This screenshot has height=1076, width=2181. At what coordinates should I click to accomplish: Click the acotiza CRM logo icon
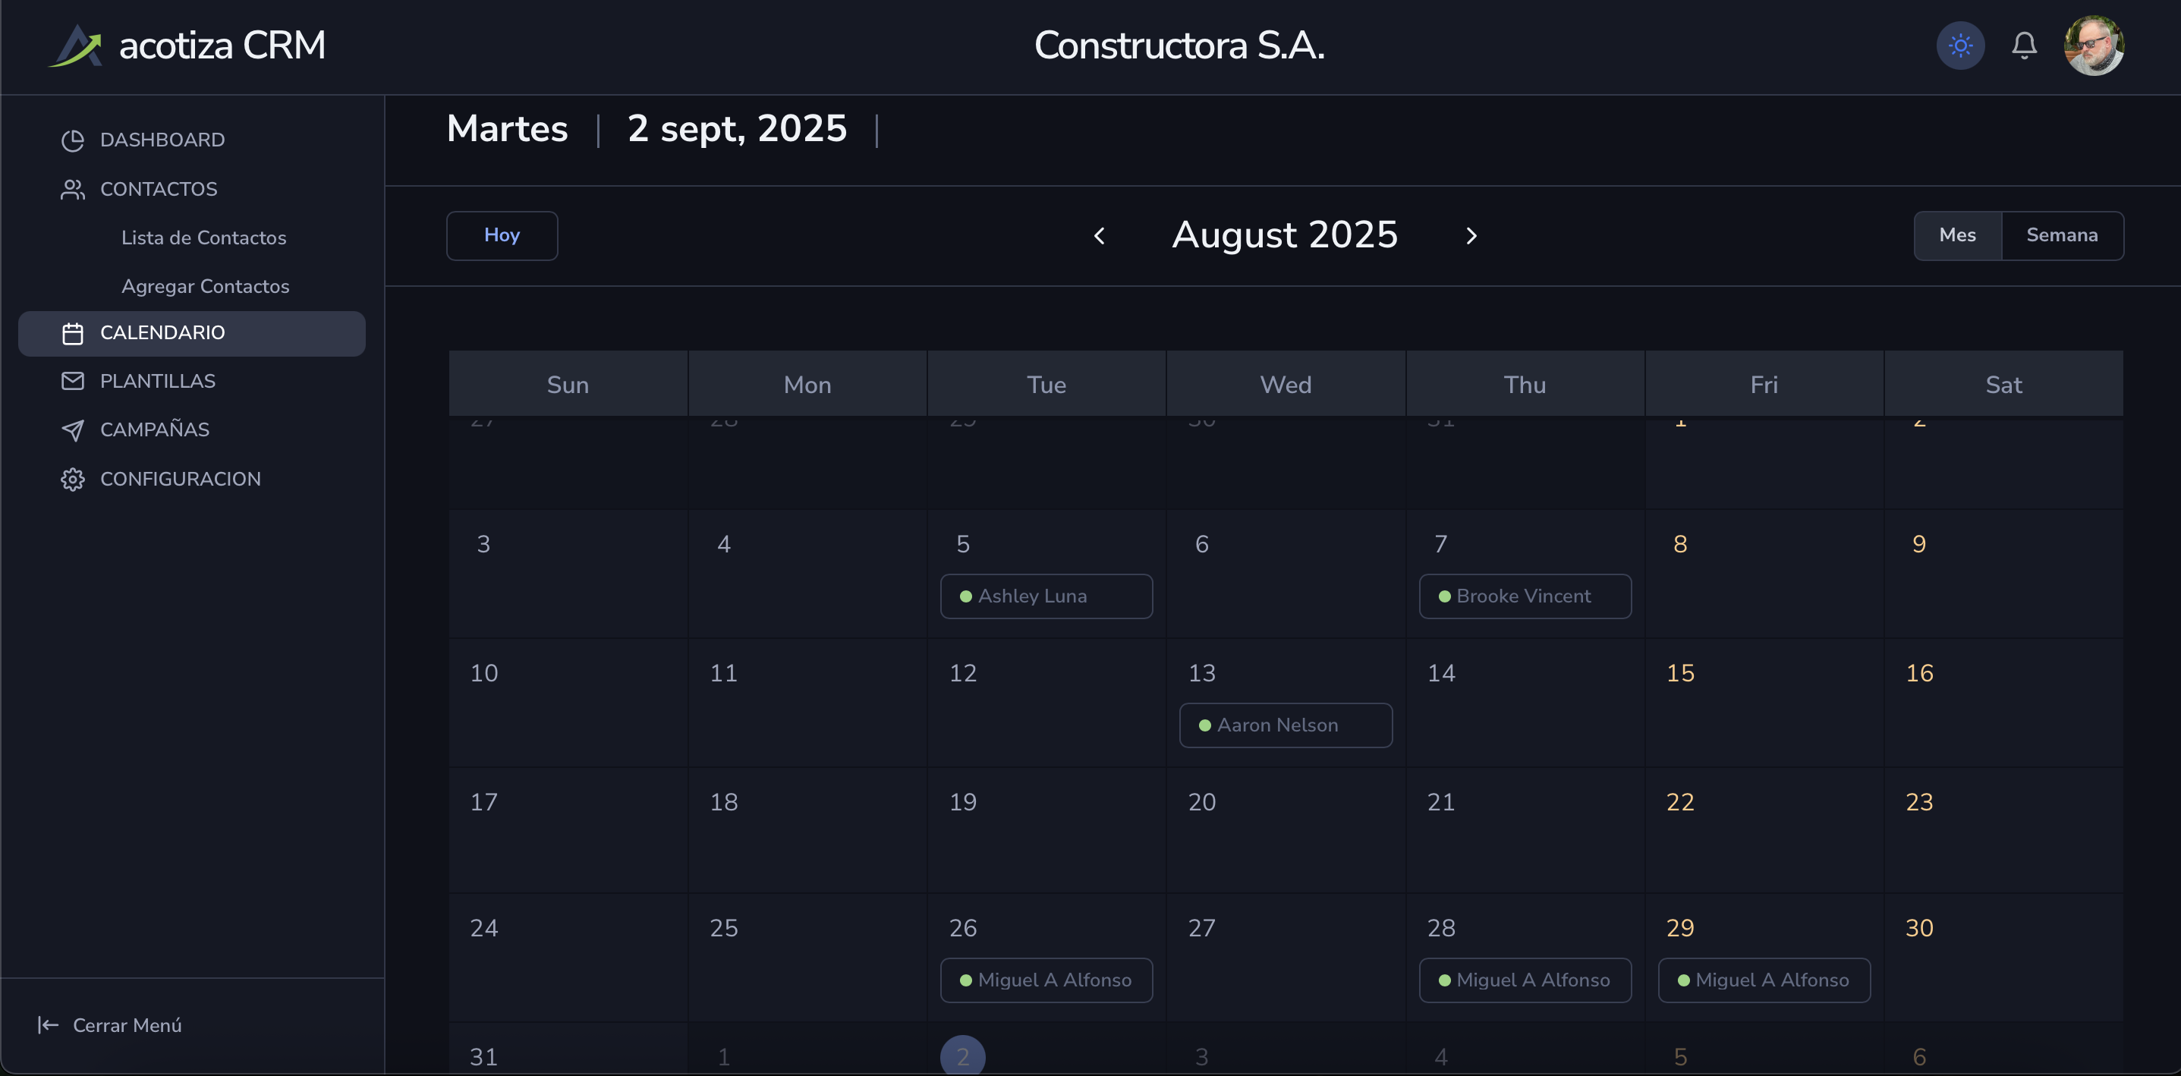[76, 46]
